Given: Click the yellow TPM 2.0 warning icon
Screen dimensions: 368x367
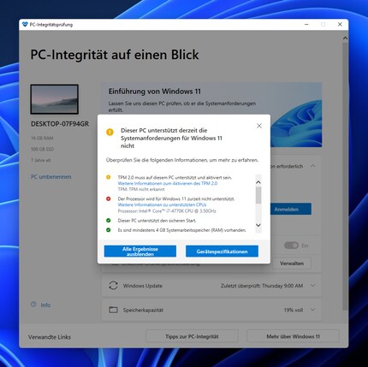Looking at the screenshot, I should 109,177.
